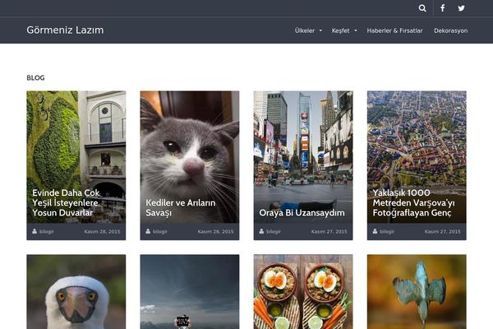Read 'Evinde Daha Çok Yeşil İsteyenlere Yosun Duvarlar'
Image resolution: width=493 pixels, height=329 pixels.
click(x=66, y=203)
